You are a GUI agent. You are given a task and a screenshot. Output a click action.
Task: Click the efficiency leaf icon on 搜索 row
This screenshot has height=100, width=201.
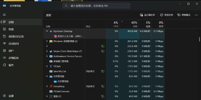tap(103, 96)
